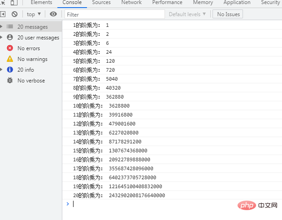
Task: Click the log line '1的阶乘为: 1'
Action: 91,25
